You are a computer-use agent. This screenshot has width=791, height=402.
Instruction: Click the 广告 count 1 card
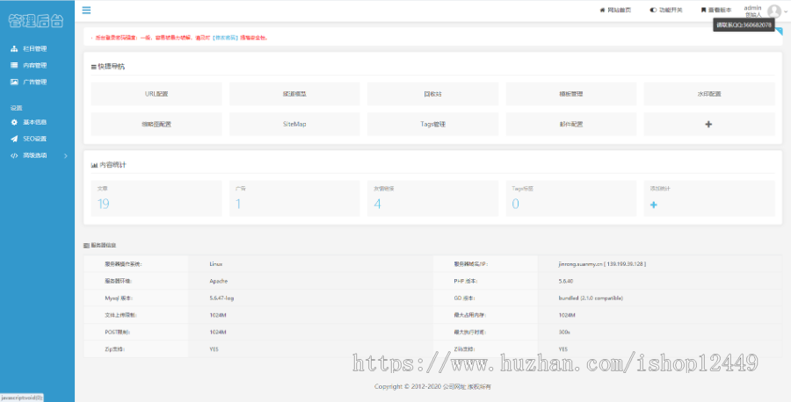pyautogui.click(x=294, y=198)
